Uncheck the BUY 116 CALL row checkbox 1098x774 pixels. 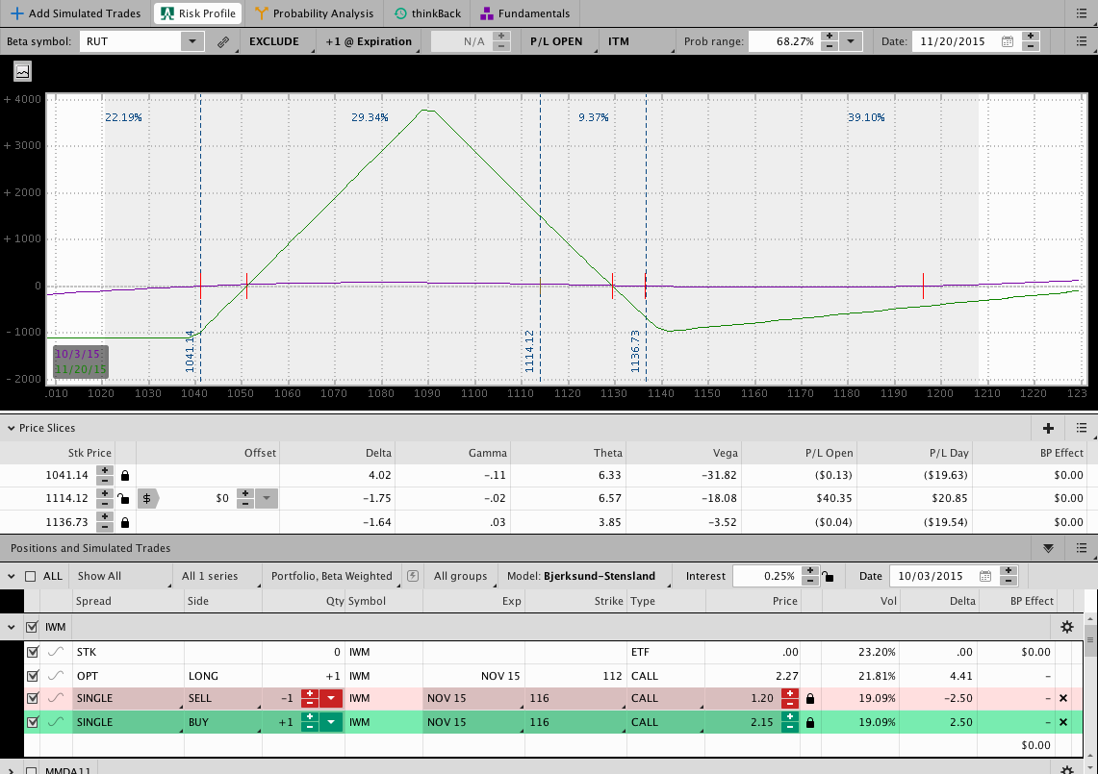pyautogui.click(x=33, y=722)
